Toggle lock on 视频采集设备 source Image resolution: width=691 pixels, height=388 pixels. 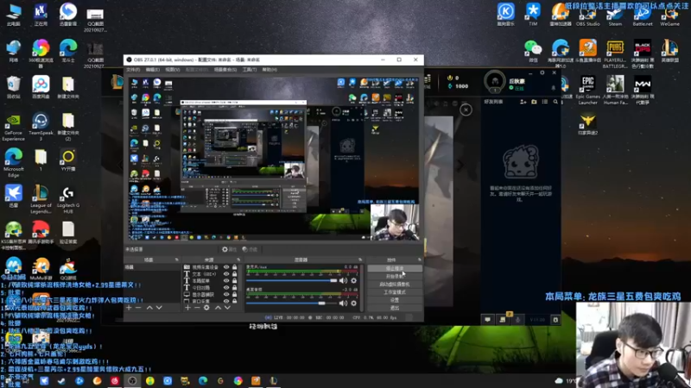(234, 267)
